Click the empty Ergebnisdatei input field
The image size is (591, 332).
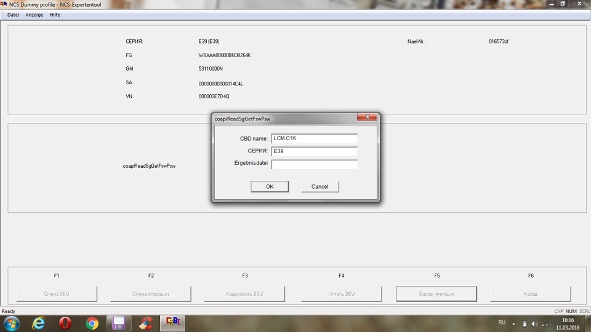(x=315, y=165)
